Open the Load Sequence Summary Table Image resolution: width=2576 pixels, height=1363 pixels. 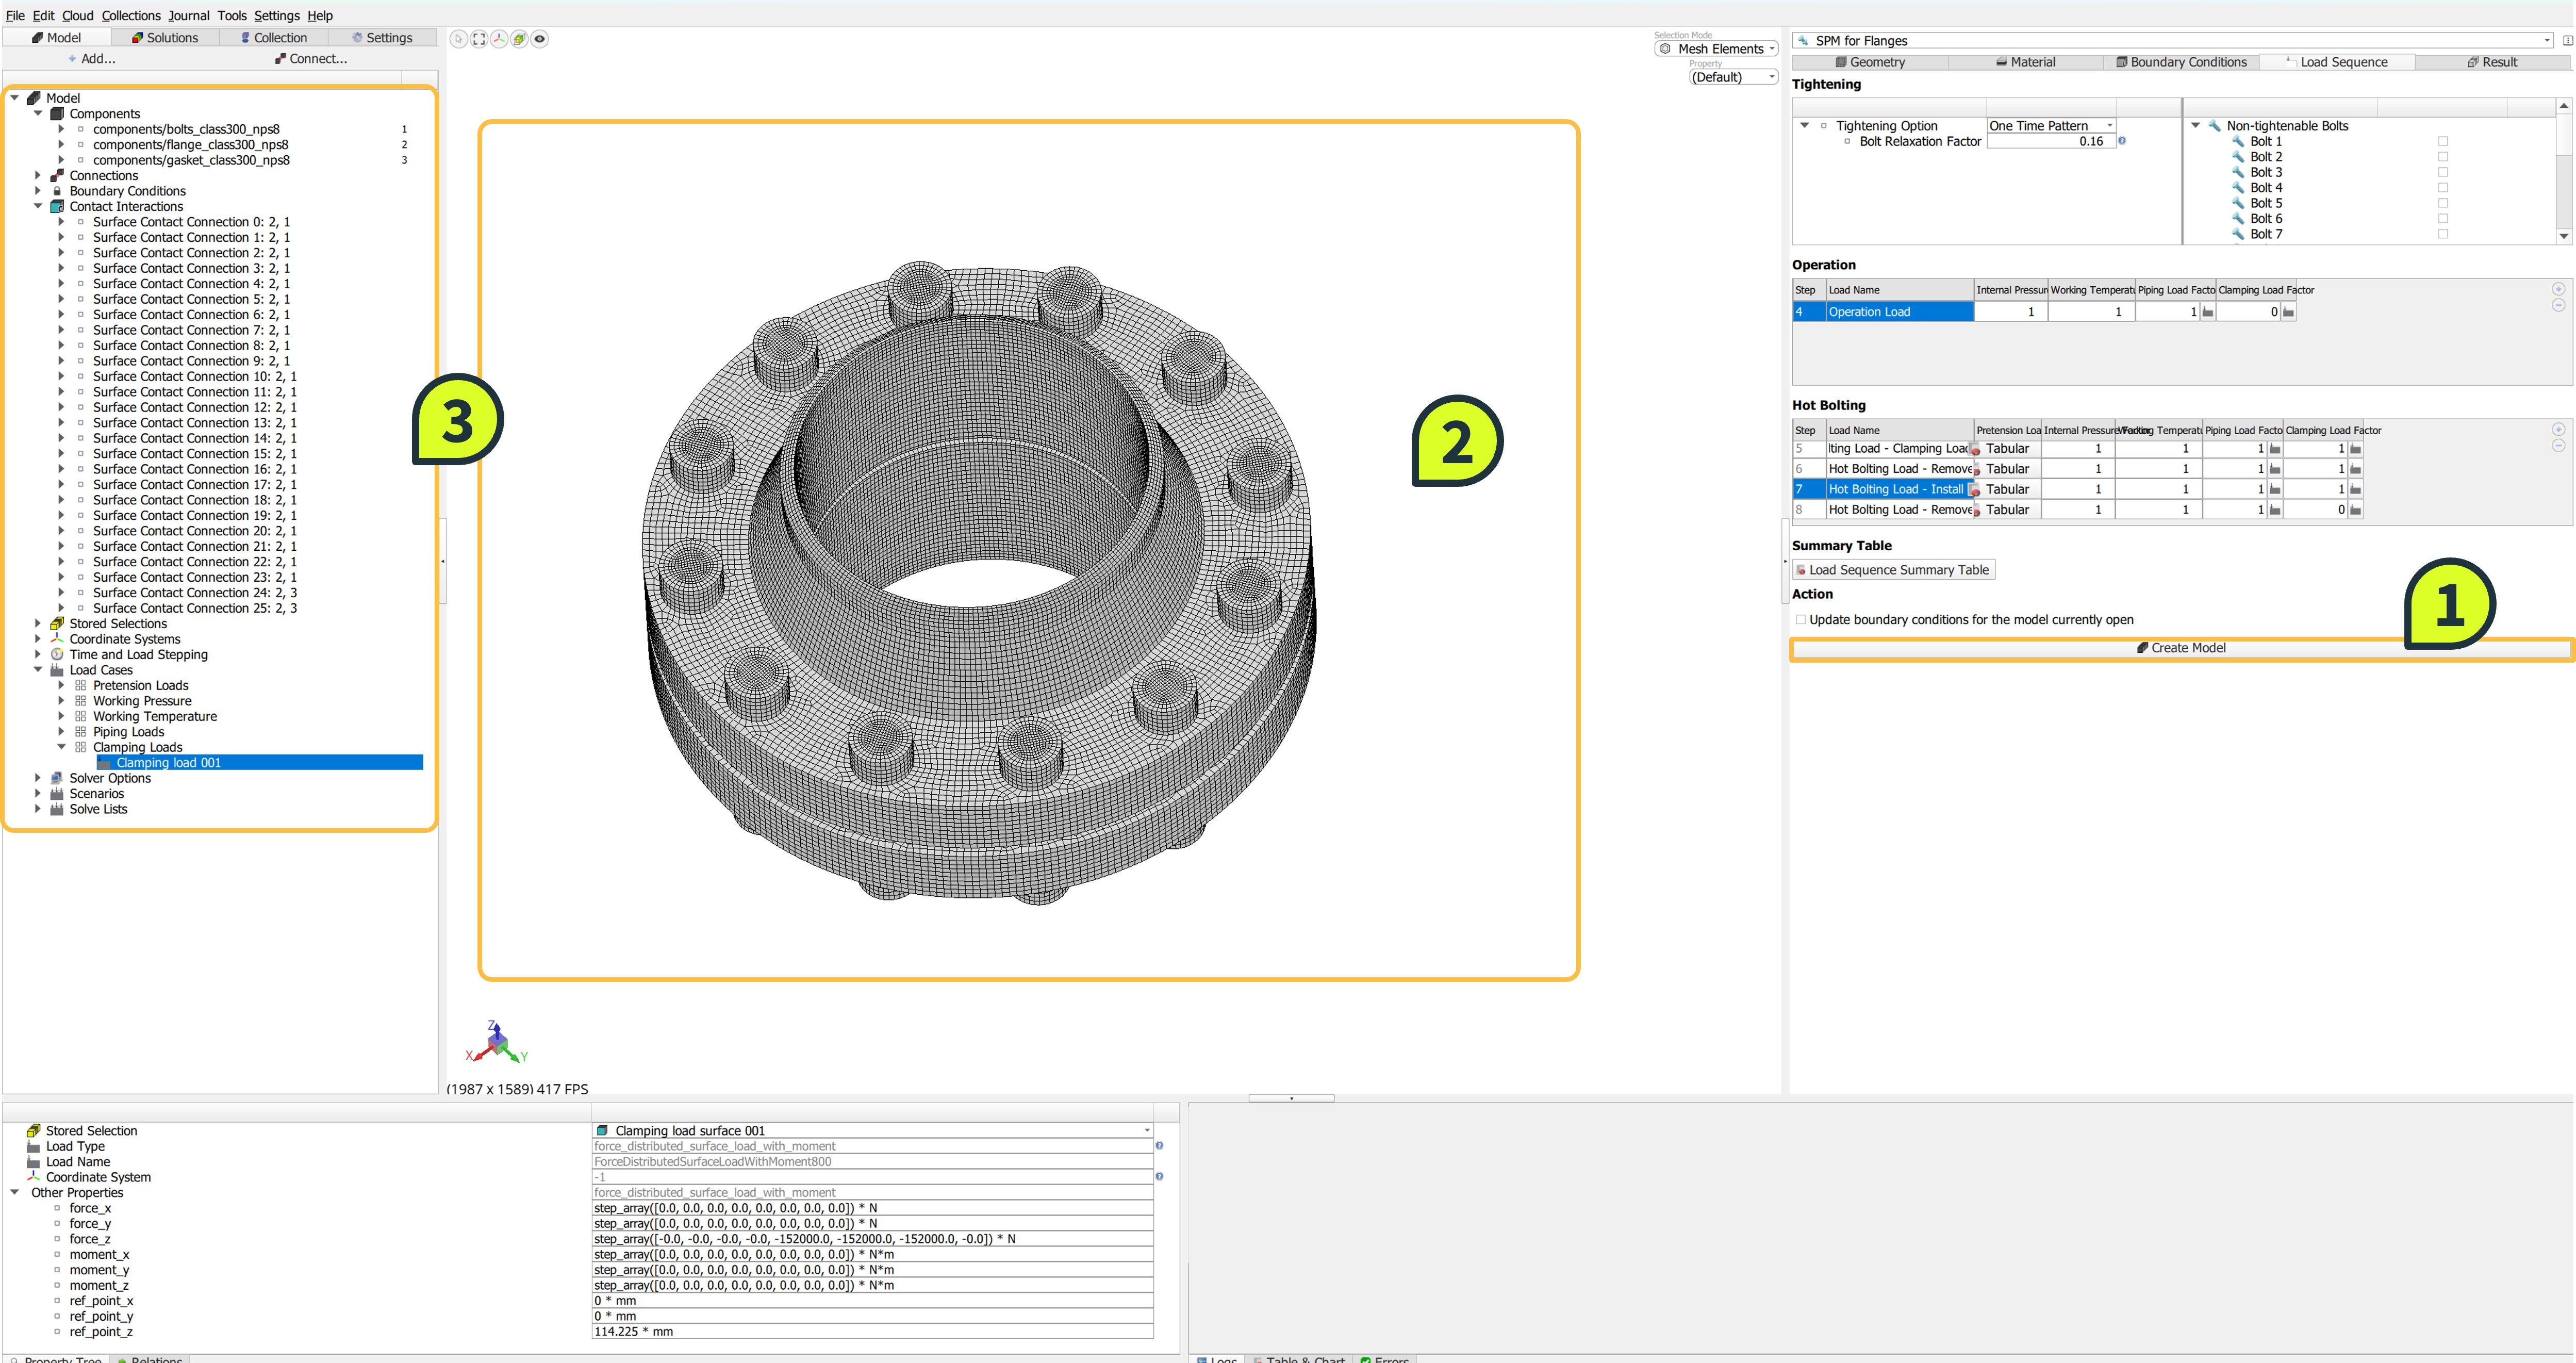(x=1893, y=570)
